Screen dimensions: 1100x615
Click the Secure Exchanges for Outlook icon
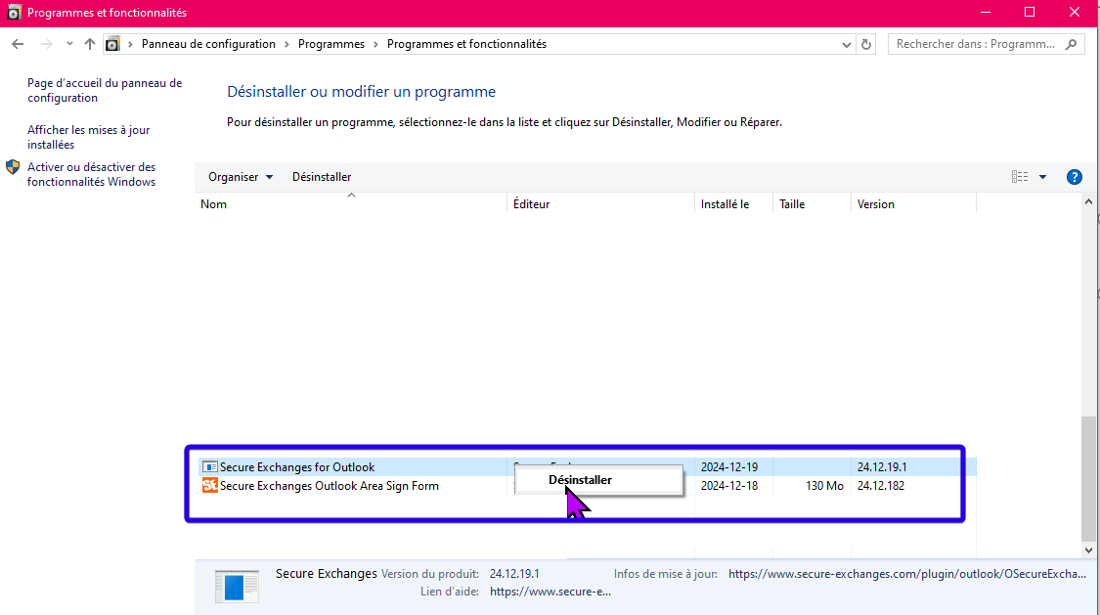tap(210, 467)
